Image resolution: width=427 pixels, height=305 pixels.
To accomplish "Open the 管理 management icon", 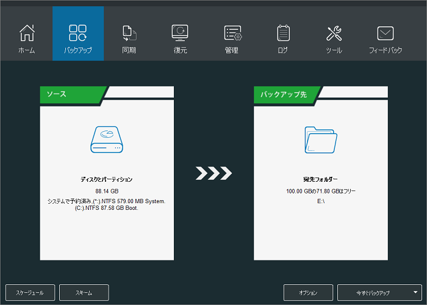I will pyautogui.click(x=232, y=33).
